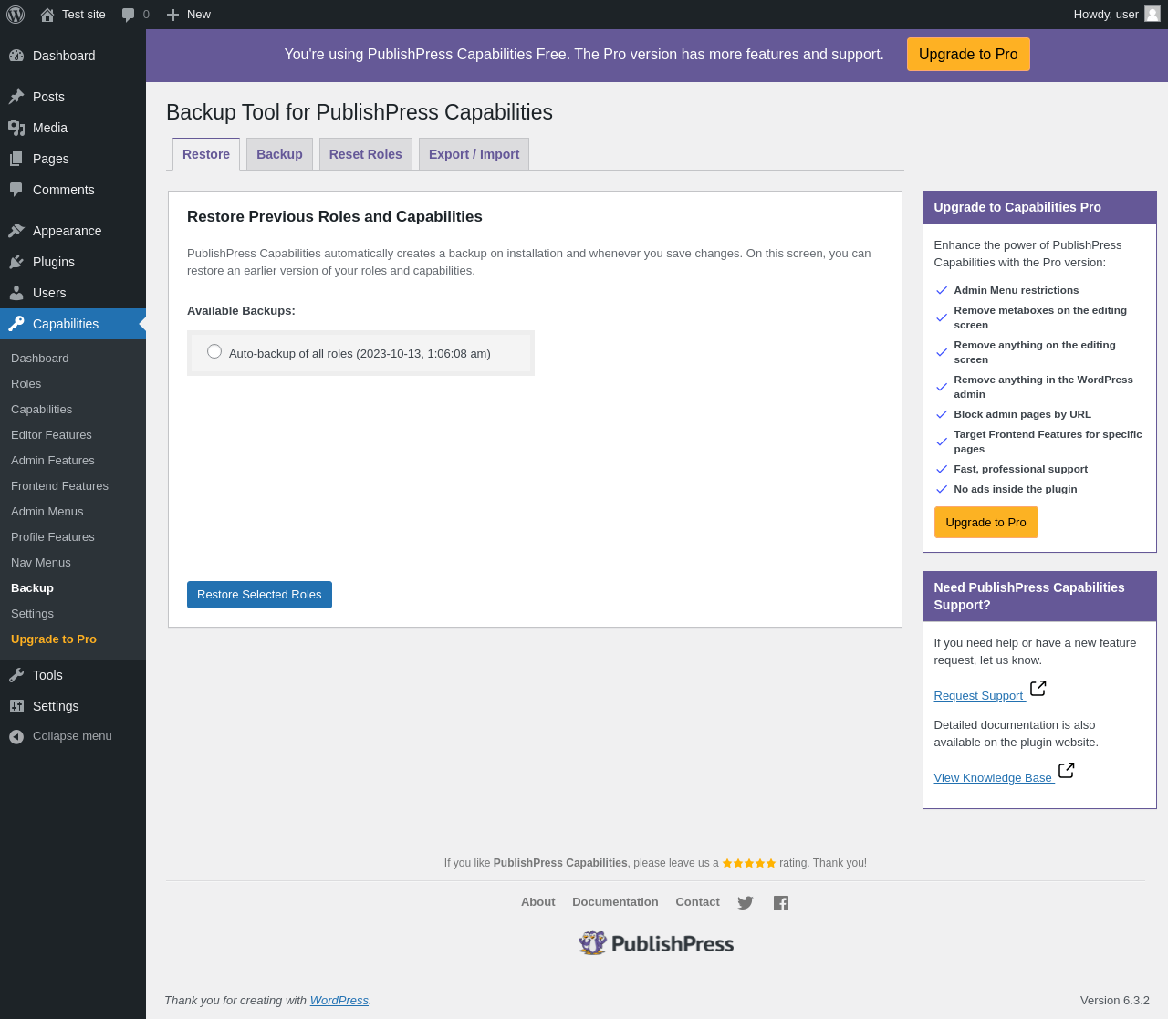The width and height of the screenshot is (1168, 1019).
Task: Open Capabilities item in the submenu
Action: pos(42,410)
